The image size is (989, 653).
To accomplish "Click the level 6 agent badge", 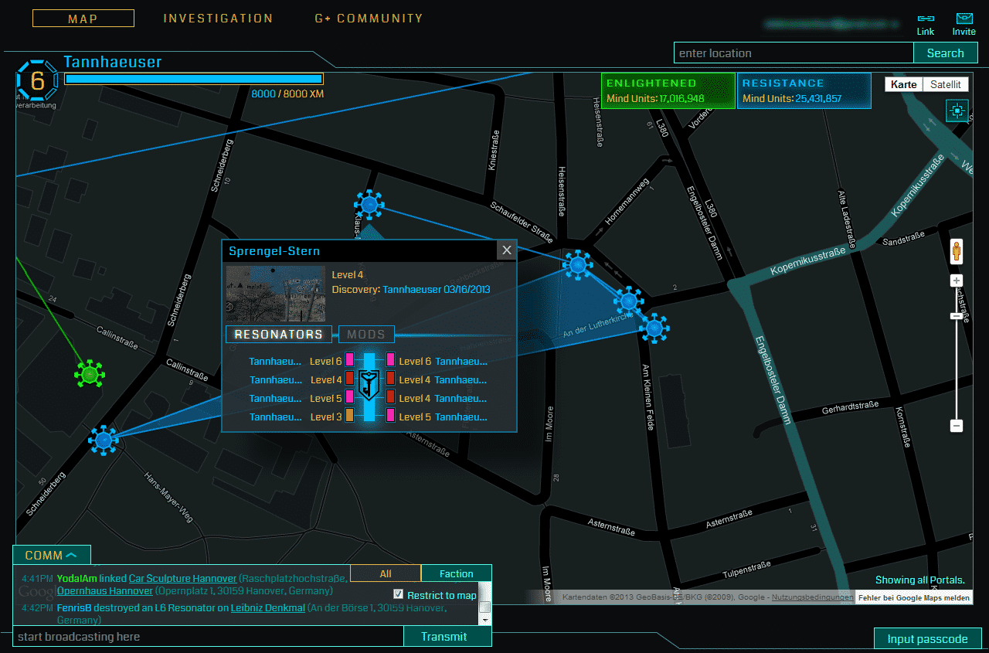I will pyautogui.click(x=36, y=81).
